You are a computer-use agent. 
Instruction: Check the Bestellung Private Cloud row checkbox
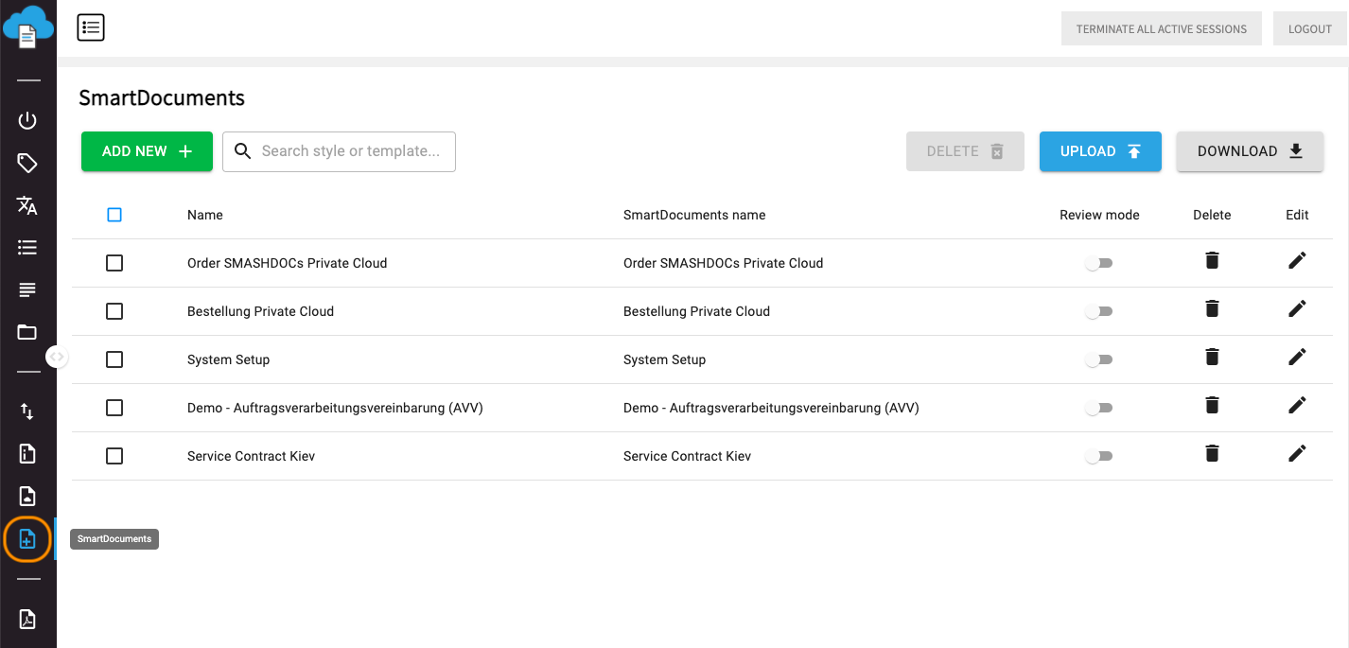(114, 311)
